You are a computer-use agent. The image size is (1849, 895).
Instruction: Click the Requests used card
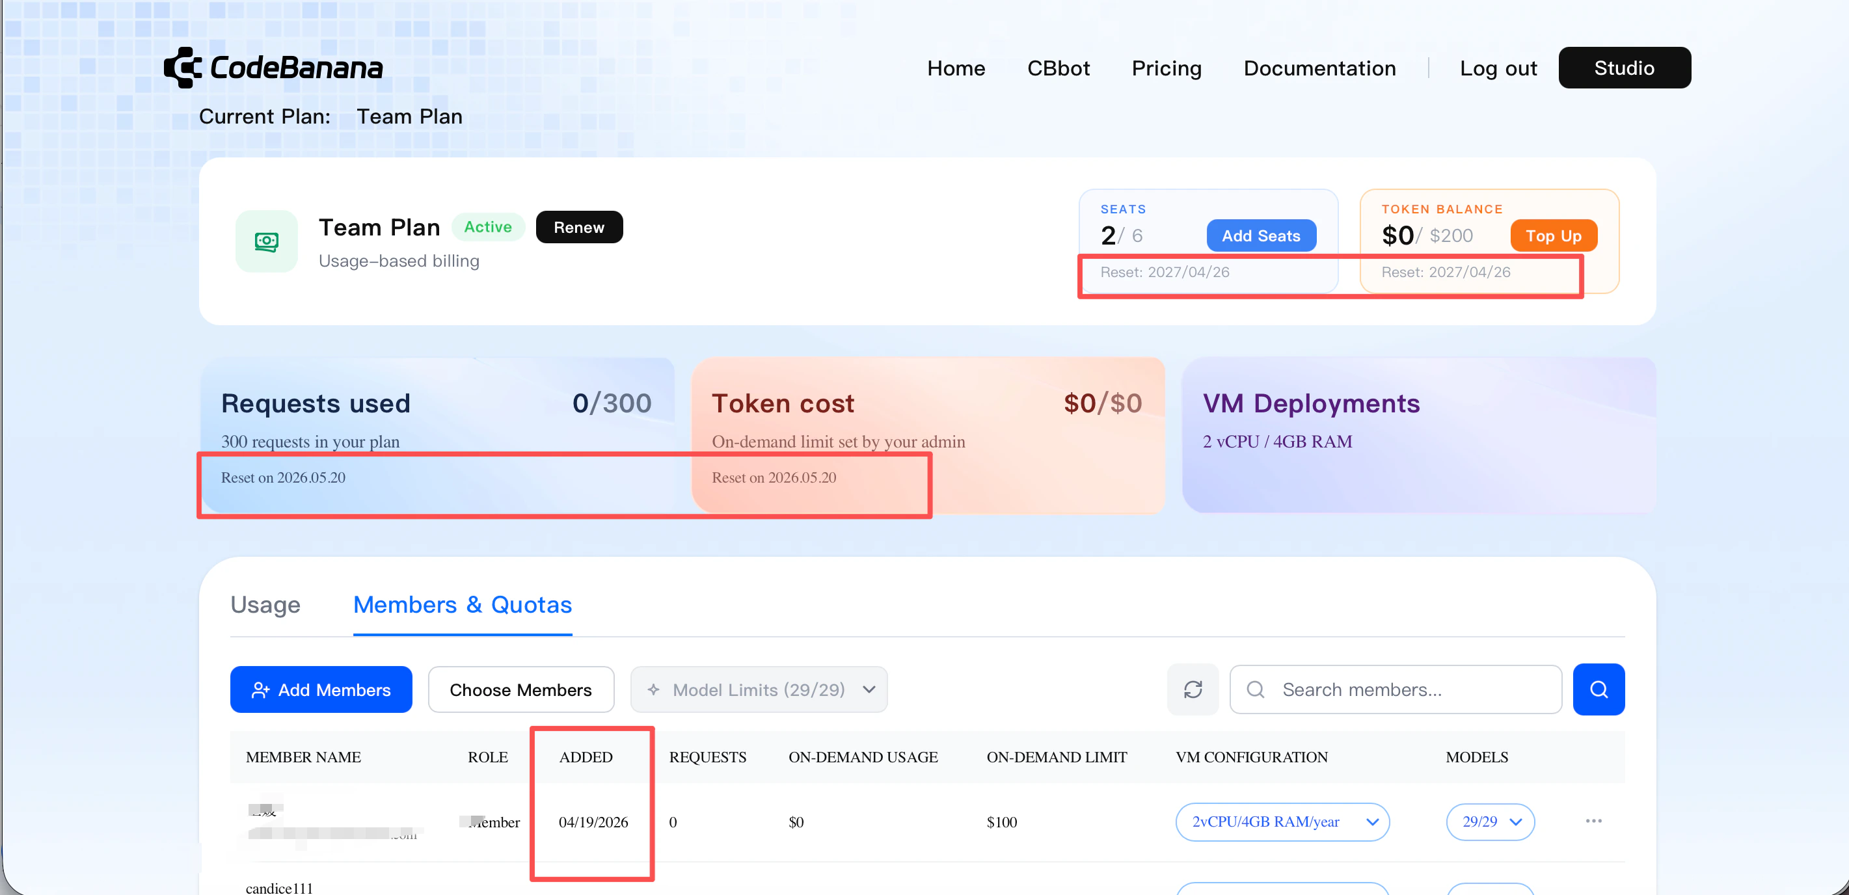(x=437, y=435)
